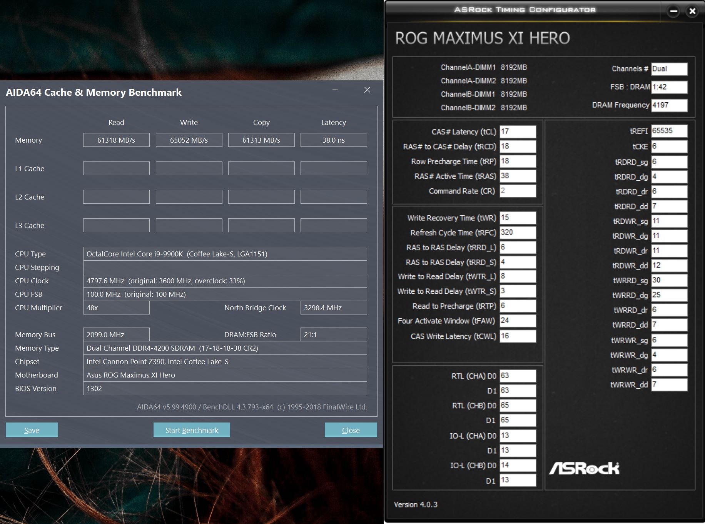Click the AIDA64 version footer text
The height and width of the screenshot is (524, 705).
click(252, 407)
